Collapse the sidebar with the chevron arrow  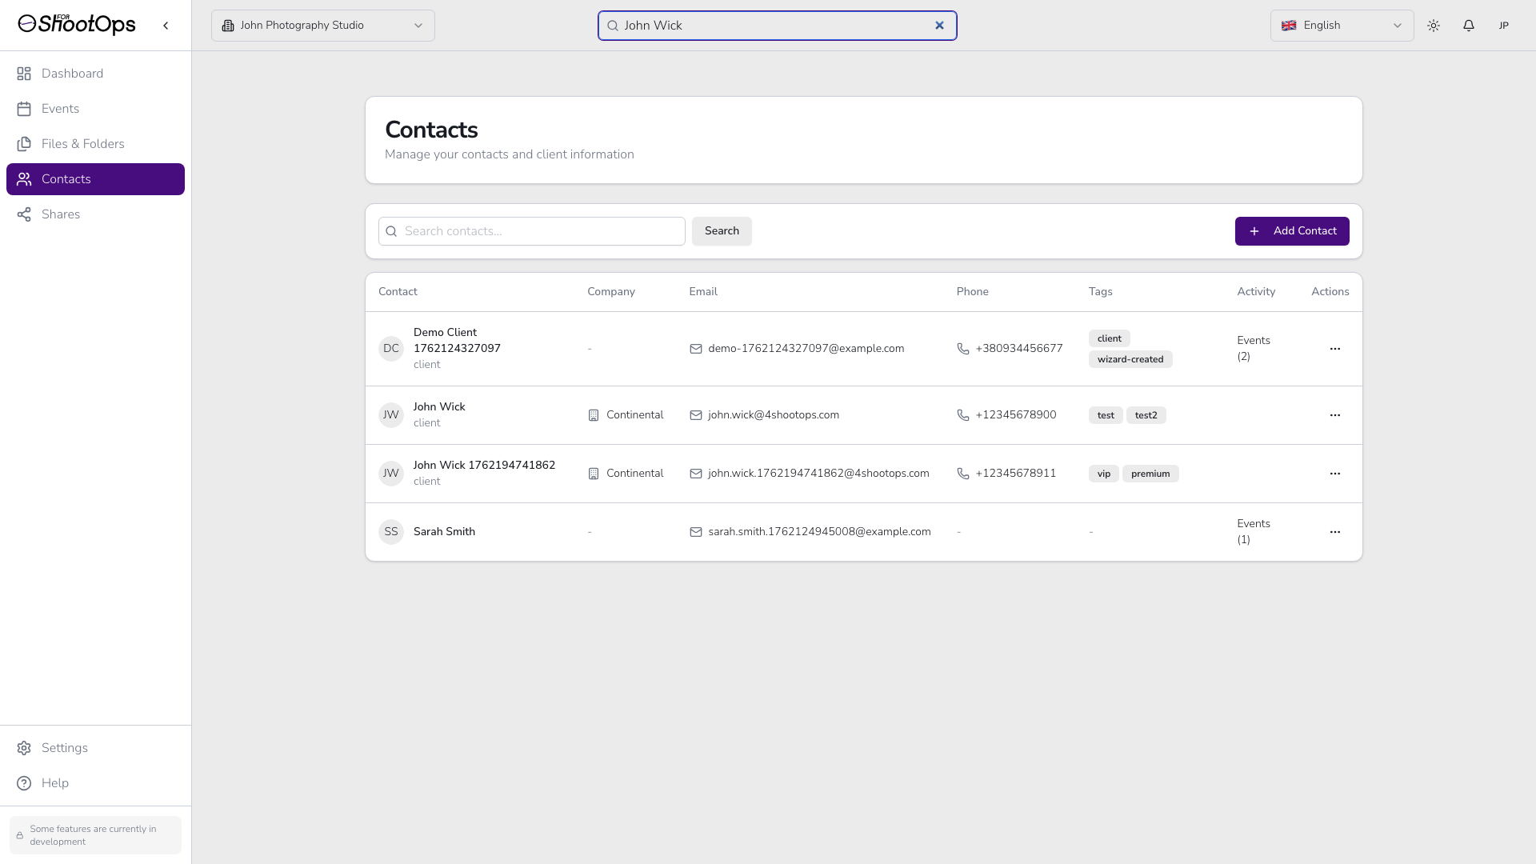[166, 26]
